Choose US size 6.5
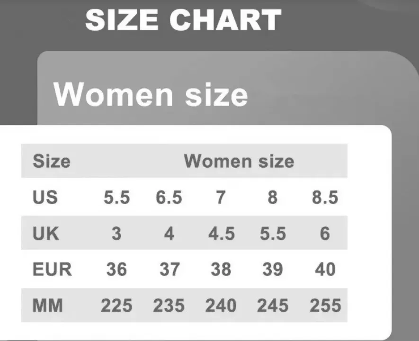Image resolution: width=419 pixels, height=341 pixels. coord(169,197)
